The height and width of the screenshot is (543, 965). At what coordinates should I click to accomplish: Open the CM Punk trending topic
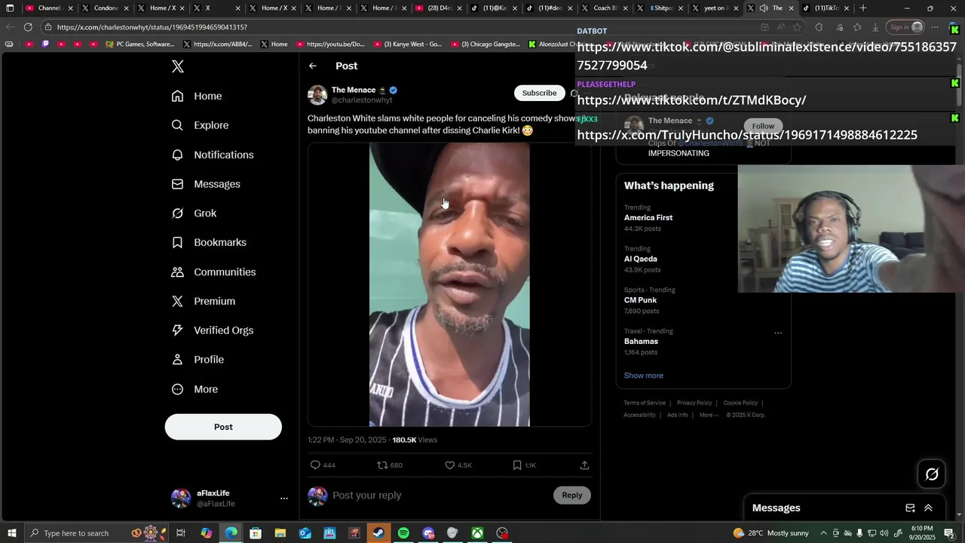640,300
